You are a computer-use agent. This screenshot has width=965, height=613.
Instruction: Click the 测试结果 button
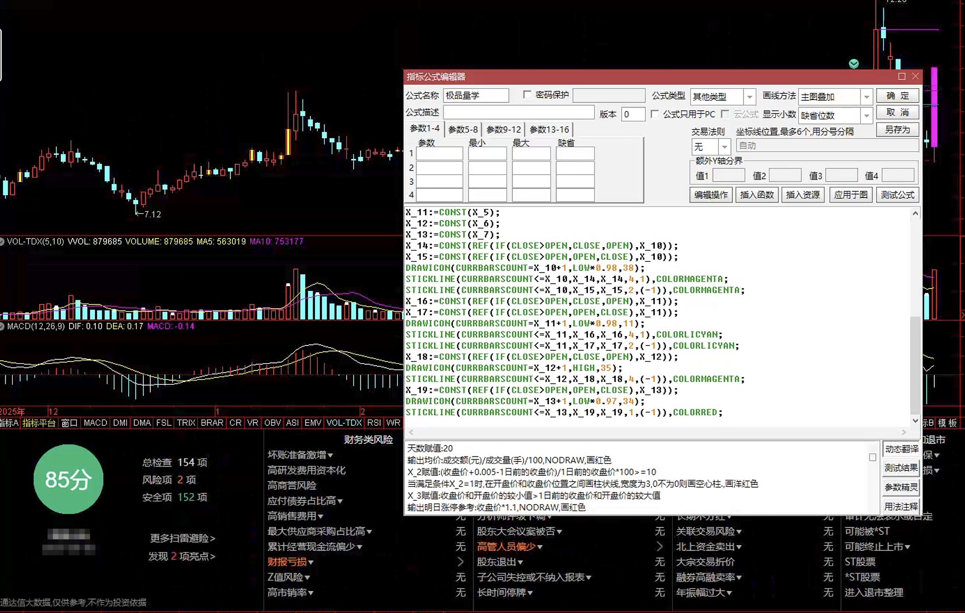[902, 468]
